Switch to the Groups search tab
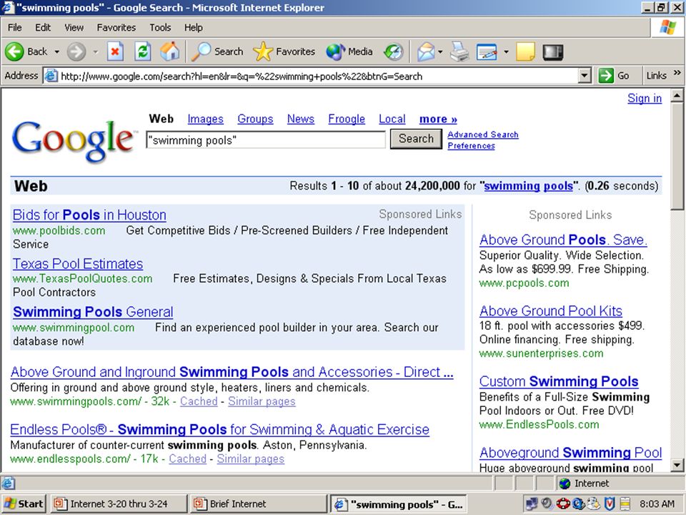The width and height of the screenshot is (686, 515). 255,119
